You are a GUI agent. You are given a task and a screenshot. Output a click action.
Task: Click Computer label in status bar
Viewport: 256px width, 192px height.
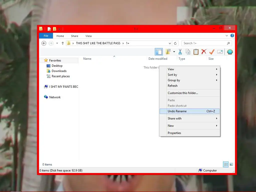(210, 170)
